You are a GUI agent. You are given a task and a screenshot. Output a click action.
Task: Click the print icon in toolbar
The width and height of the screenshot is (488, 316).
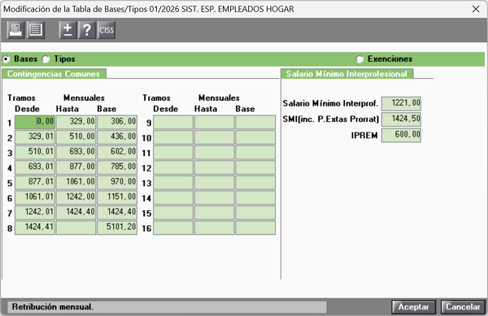tap(16, 30)
